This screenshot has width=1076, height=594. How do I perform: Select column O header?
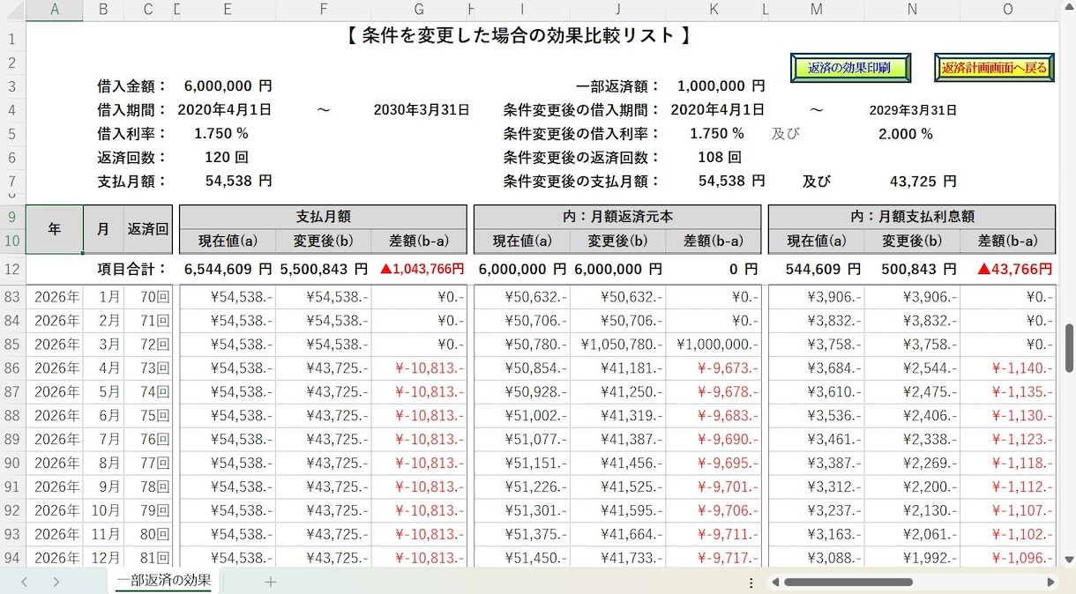1007,10
